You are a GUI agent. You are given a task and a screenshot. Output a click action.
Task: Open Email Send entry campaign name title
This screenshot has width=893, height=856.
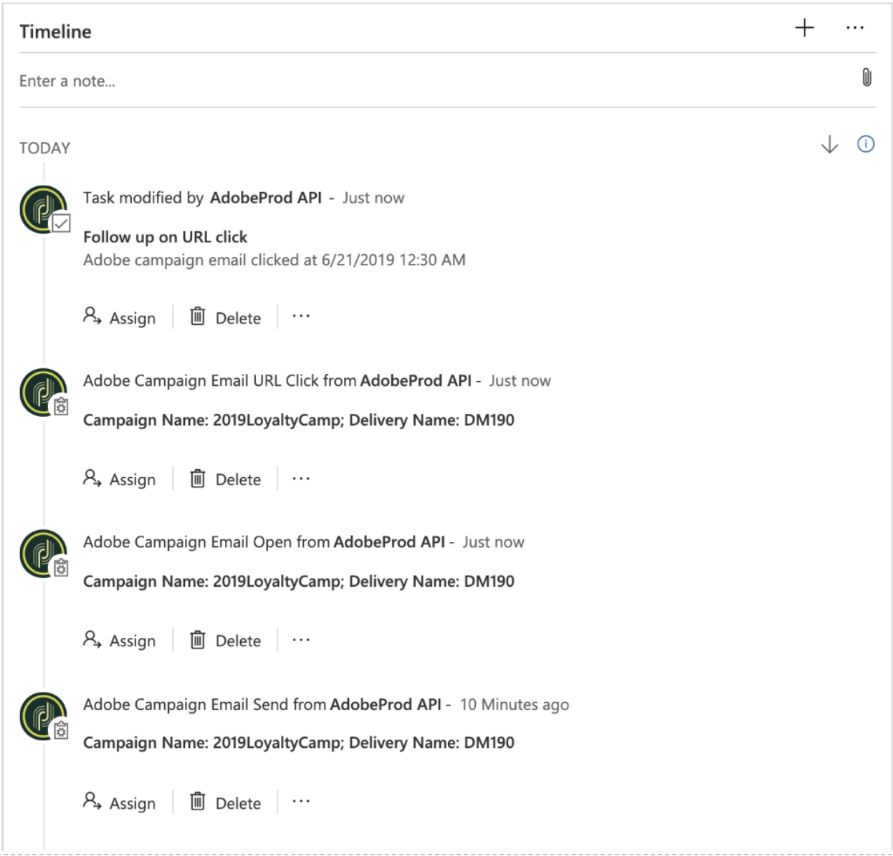point(299,743)
